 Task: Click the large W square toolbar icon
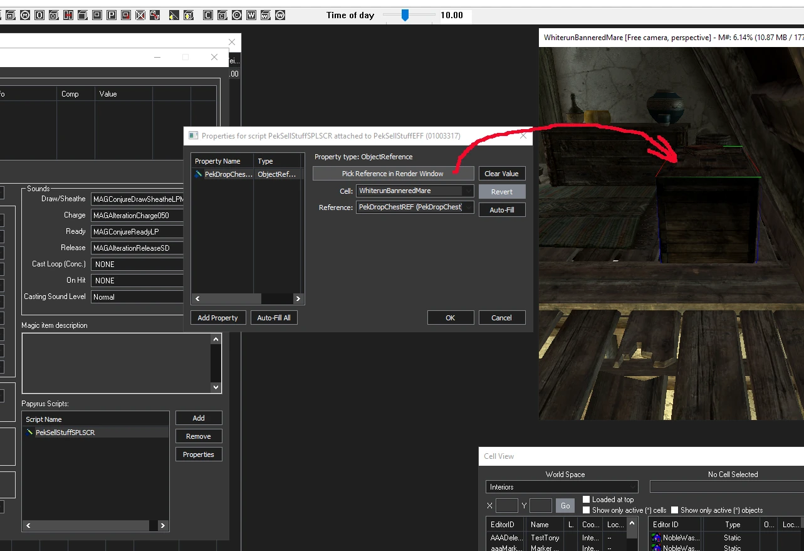(251, 15)
